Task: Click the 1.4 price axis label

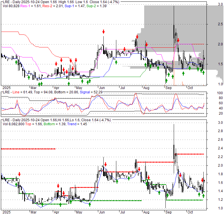Action: [220, 191]
